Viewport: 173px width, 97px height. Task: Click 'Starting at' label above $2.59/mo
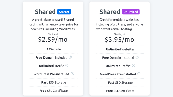tap(53, 34)
